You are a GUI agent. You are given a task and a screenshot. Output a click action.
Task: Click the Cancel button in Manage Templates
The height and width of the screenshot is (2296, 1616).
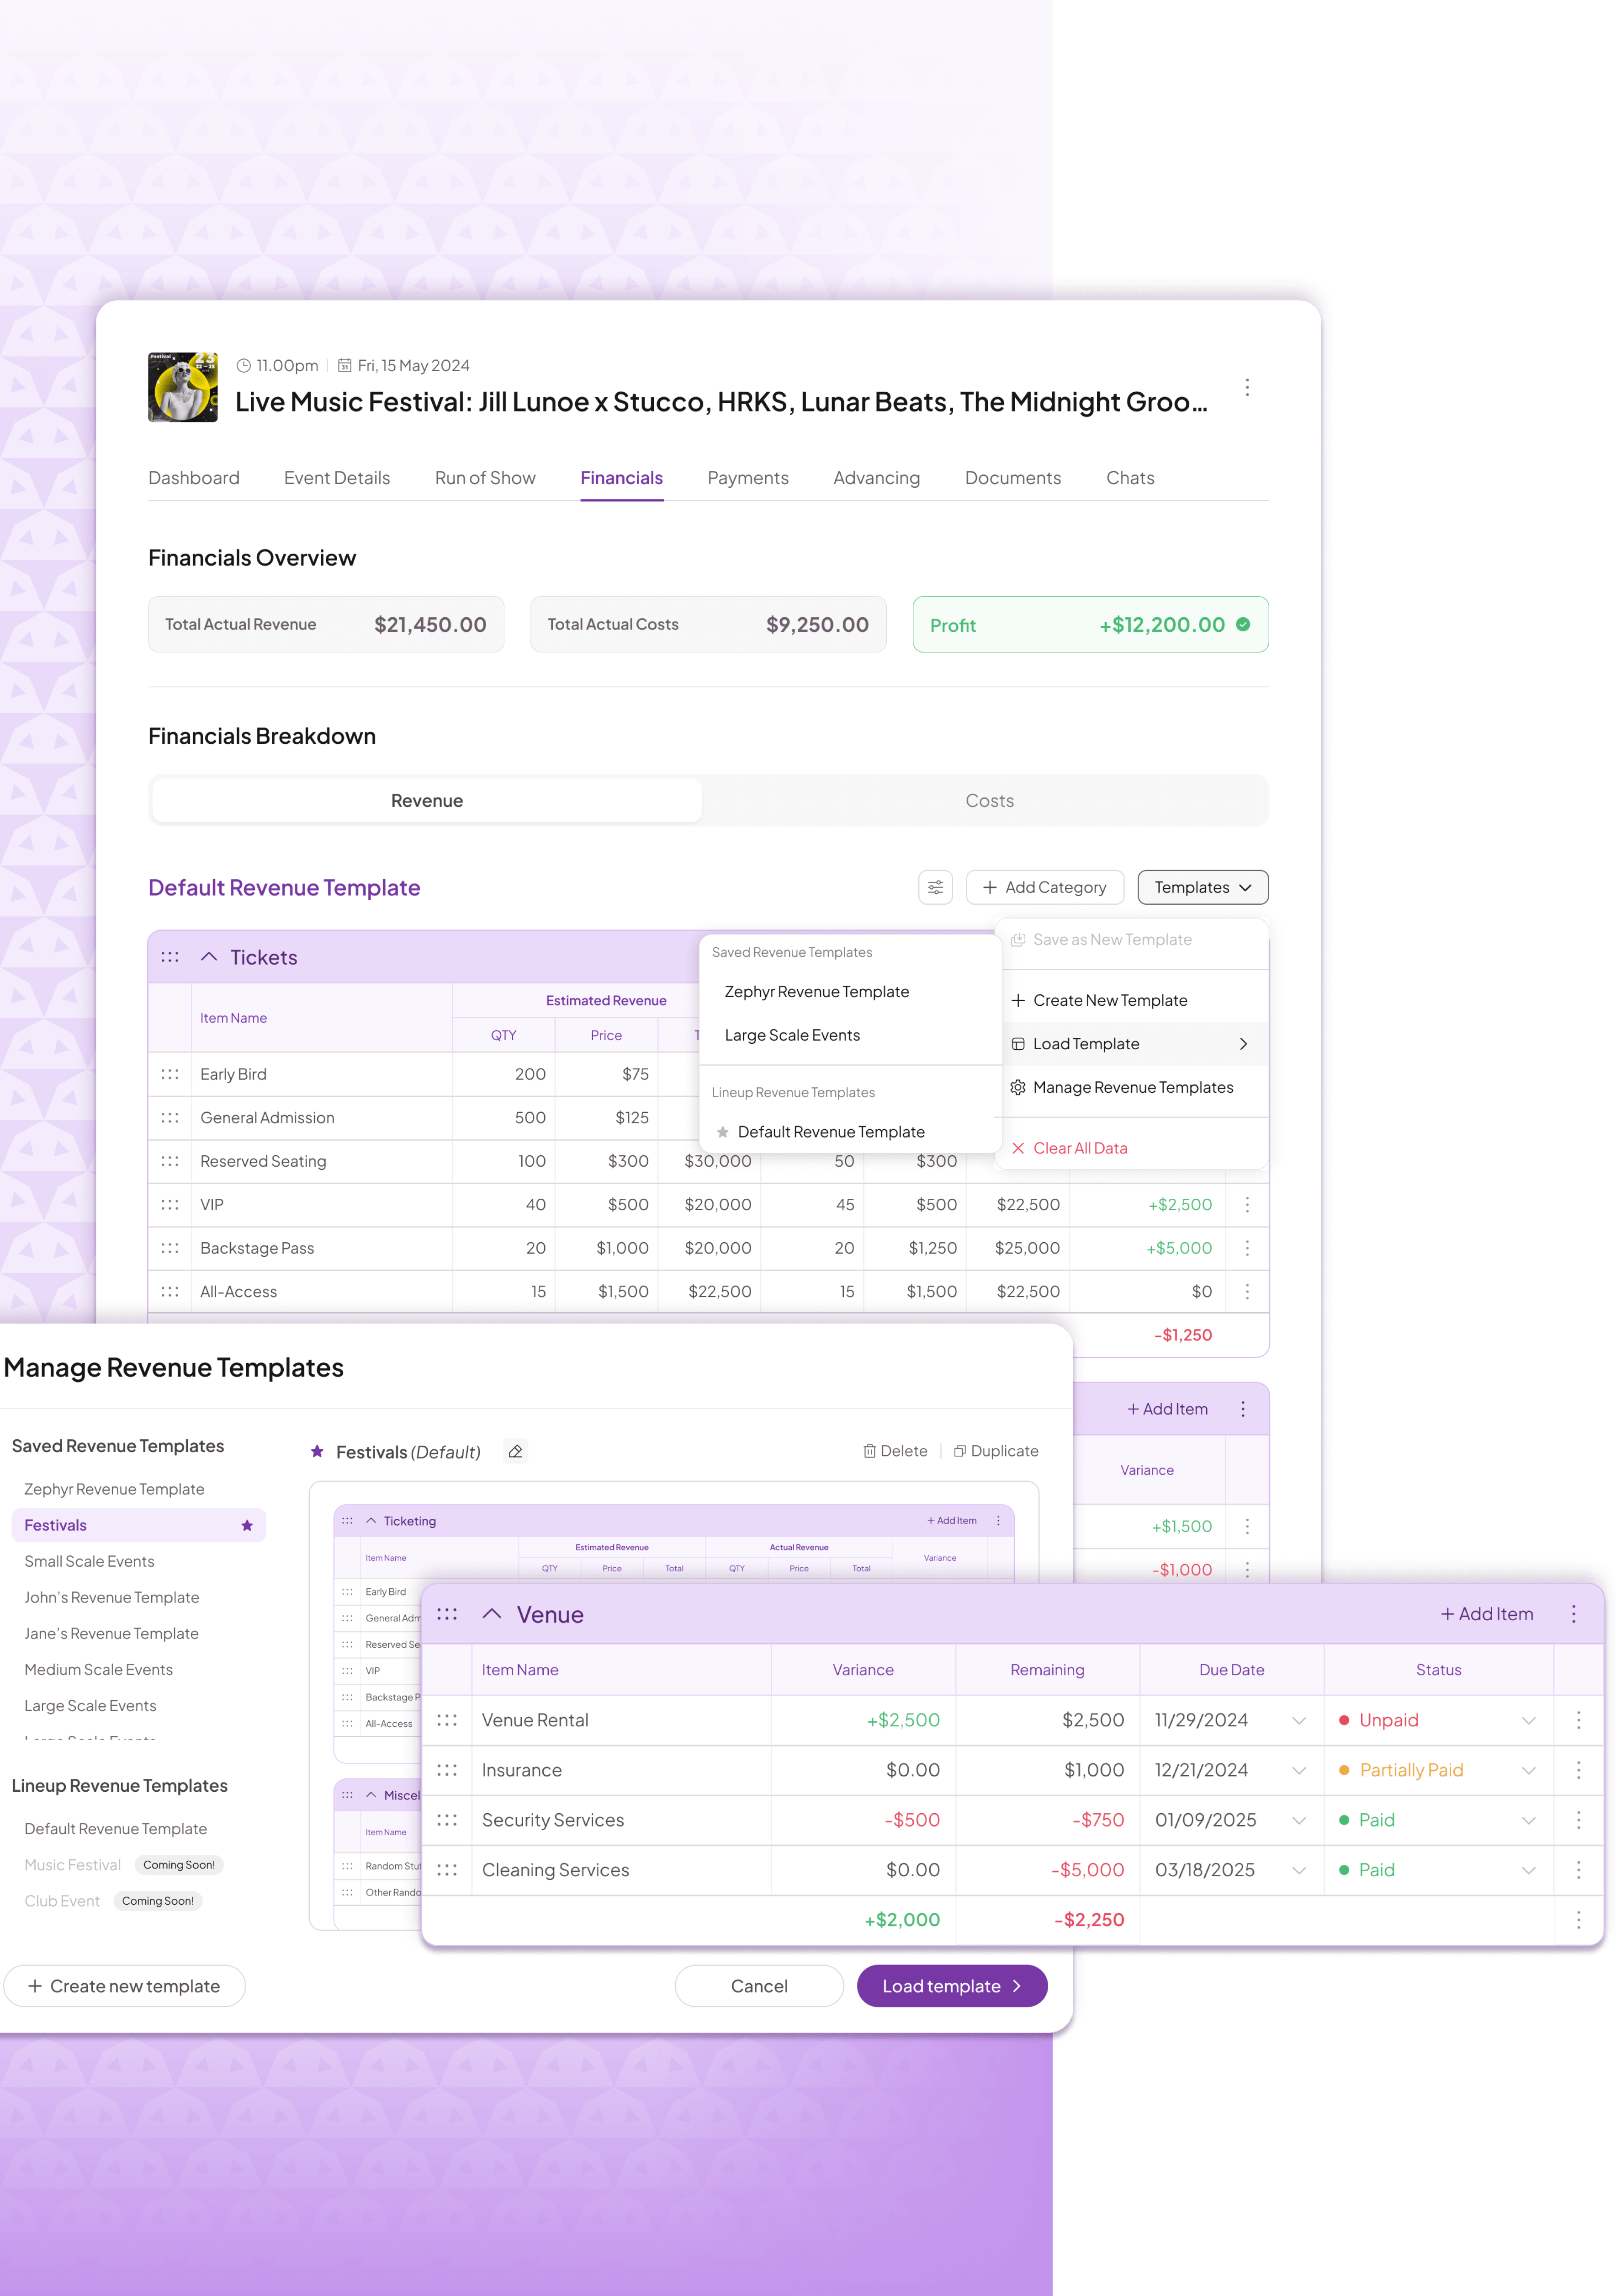pyautogui.click(x=758, y=1986)
